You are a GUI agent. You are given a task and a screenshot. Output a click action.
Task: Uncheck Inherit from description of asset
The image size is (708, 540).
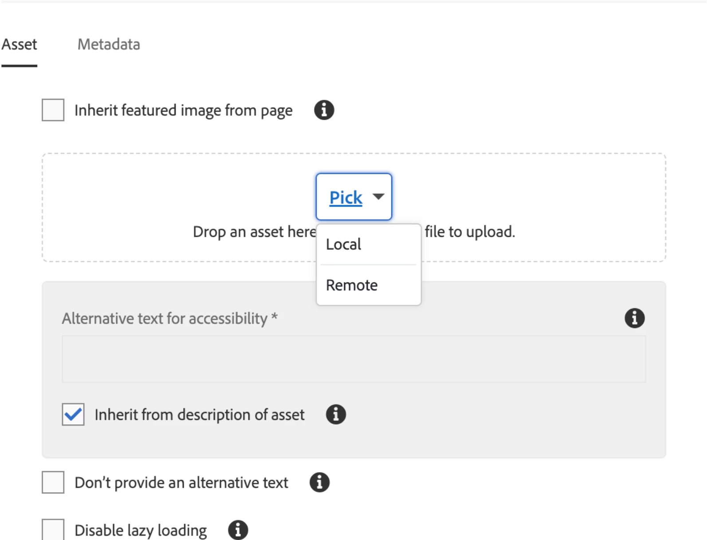pyautogui.click(x=73, y=415)
